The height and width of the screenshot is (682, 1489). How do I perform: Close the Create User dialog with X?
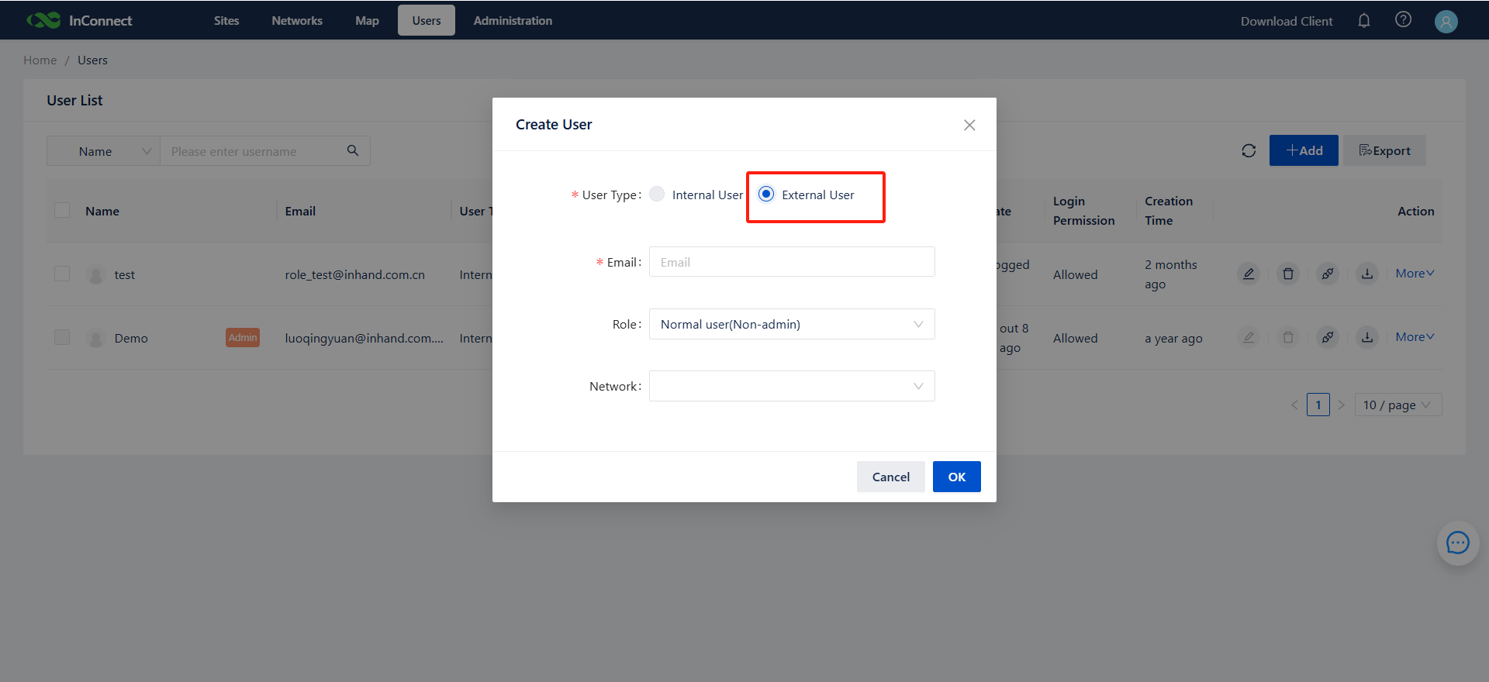969,125
